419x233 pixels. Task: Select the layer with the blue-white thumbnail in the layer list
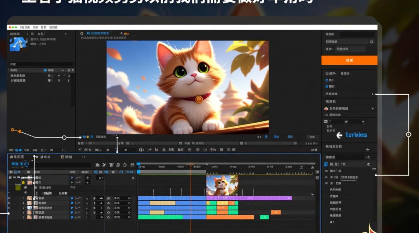pyautogui.click(x=30, y=208)
